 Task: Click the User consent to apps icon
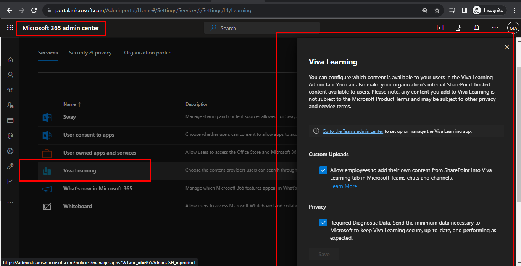tap(47, 135)
